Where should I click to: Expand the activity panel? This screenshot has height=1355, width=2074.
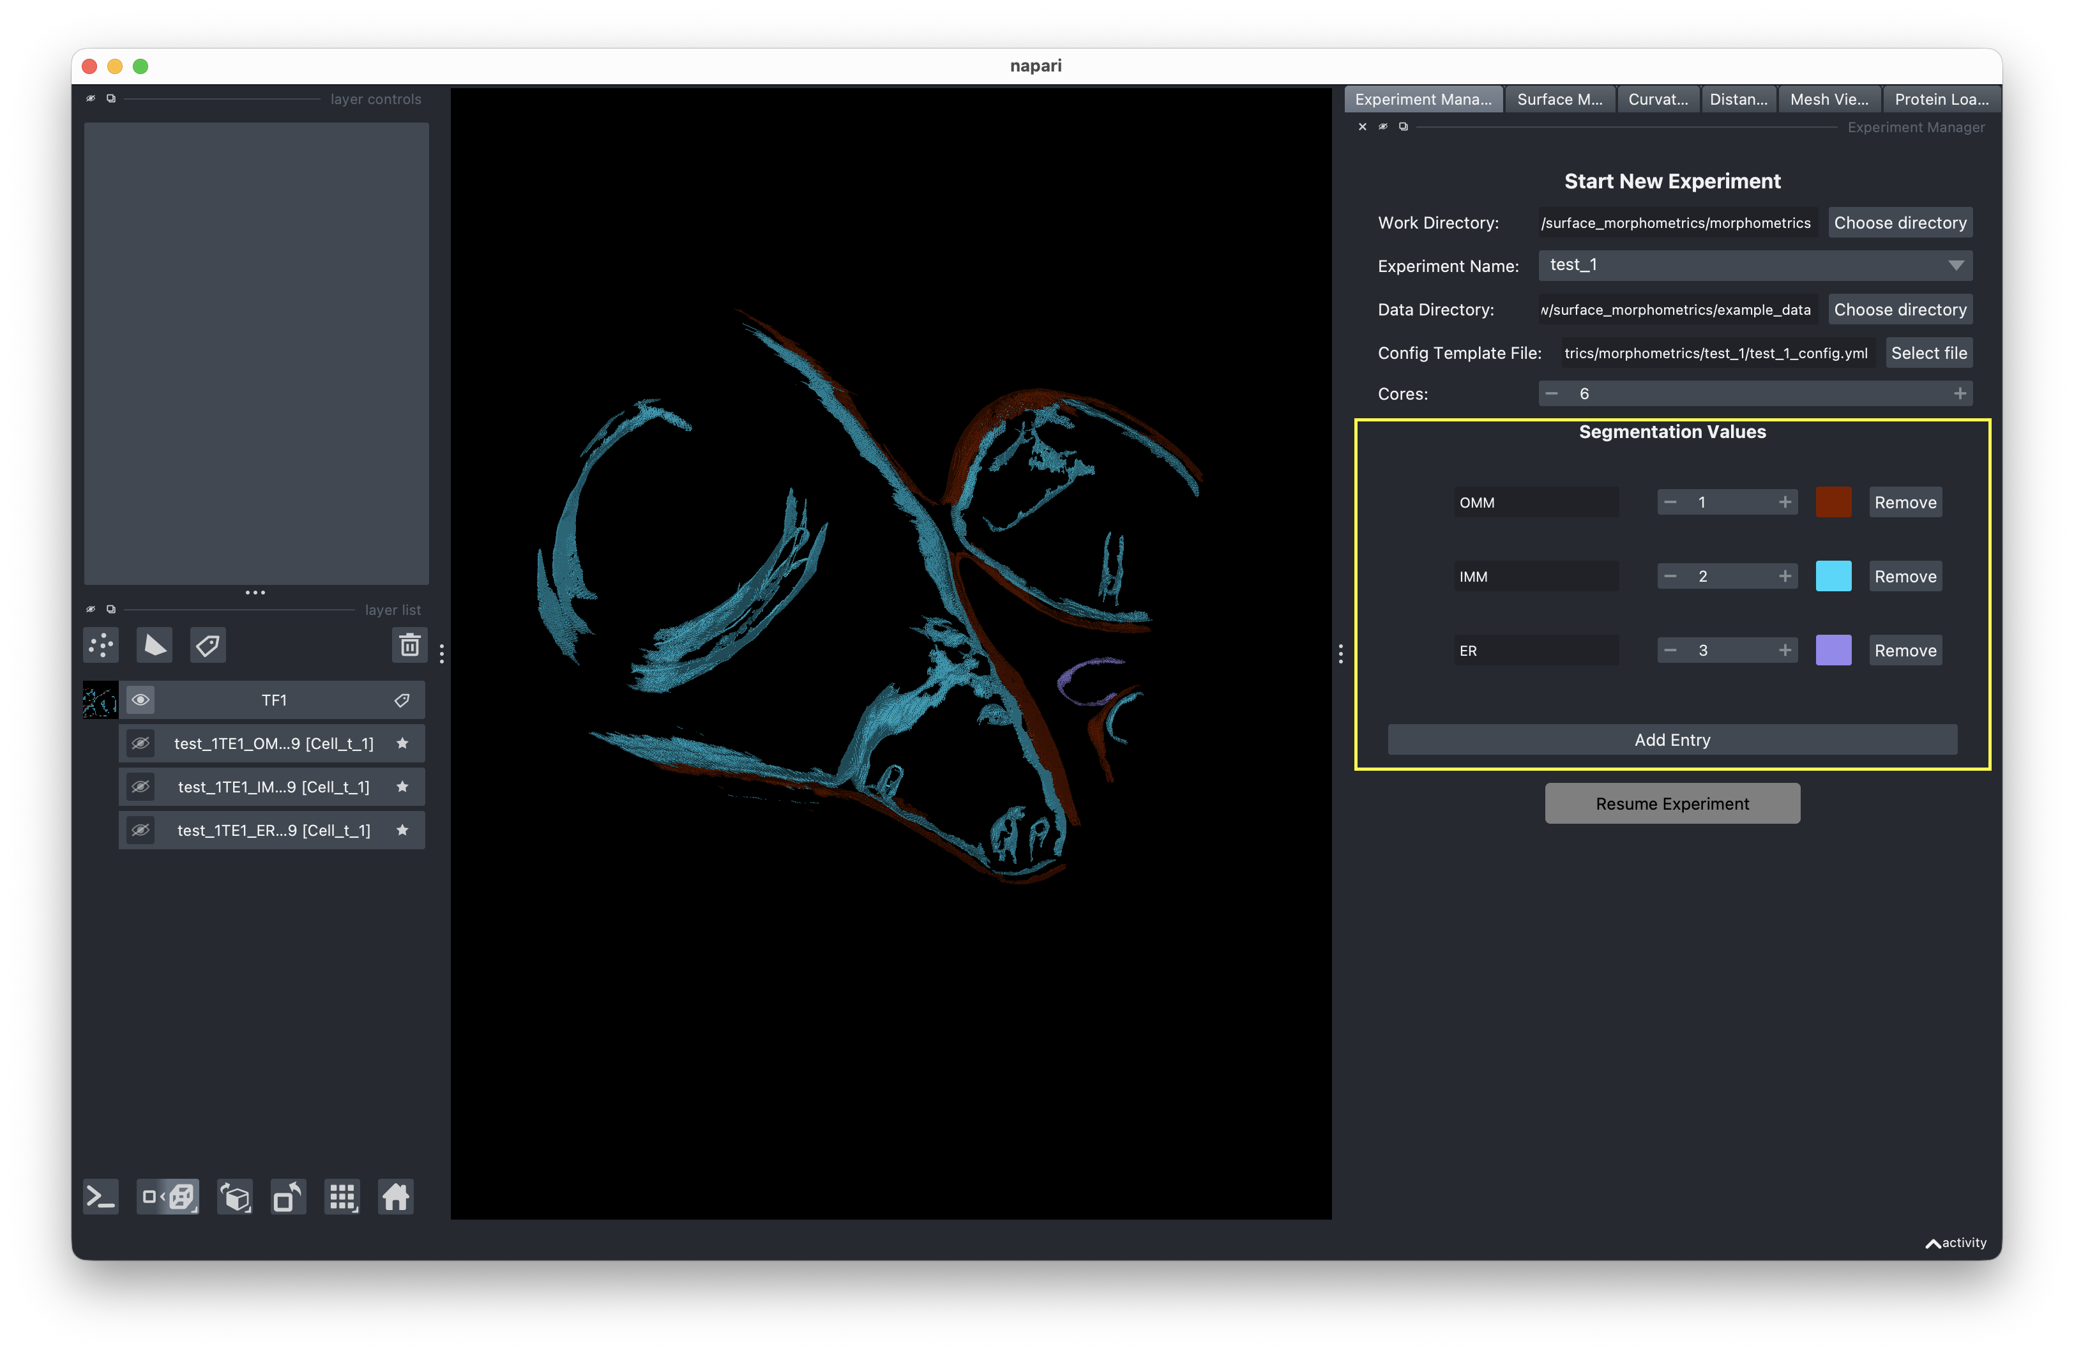[x=1955, y=1243]
